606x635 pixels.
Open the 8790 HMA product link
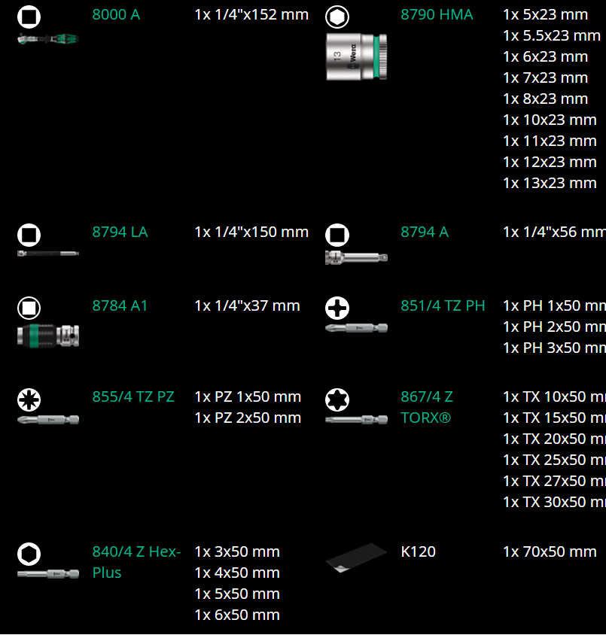click(x=437, y=15)
